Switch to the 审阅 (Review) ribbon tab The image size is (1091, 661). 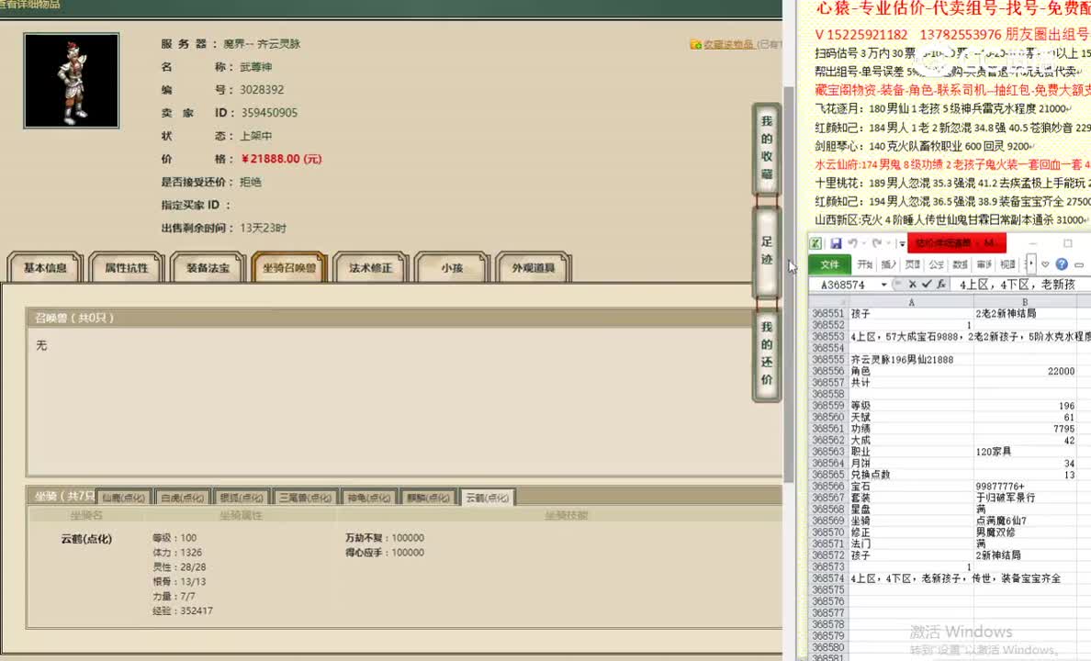click(x=984, y=264)
